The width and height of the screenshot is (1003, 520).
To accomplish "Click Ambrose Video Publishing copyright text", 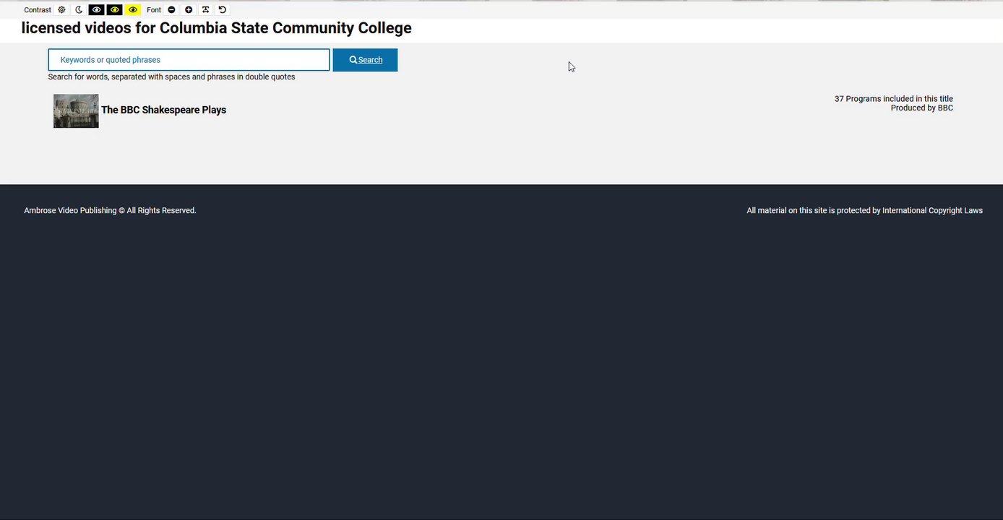I will click(x=110, y=211).
